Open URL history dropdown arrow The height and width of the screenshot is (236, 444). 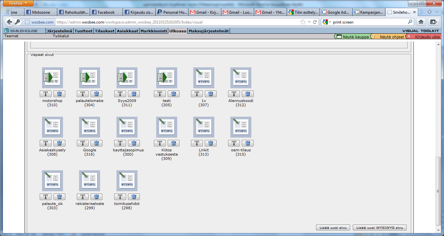point(309,22)
